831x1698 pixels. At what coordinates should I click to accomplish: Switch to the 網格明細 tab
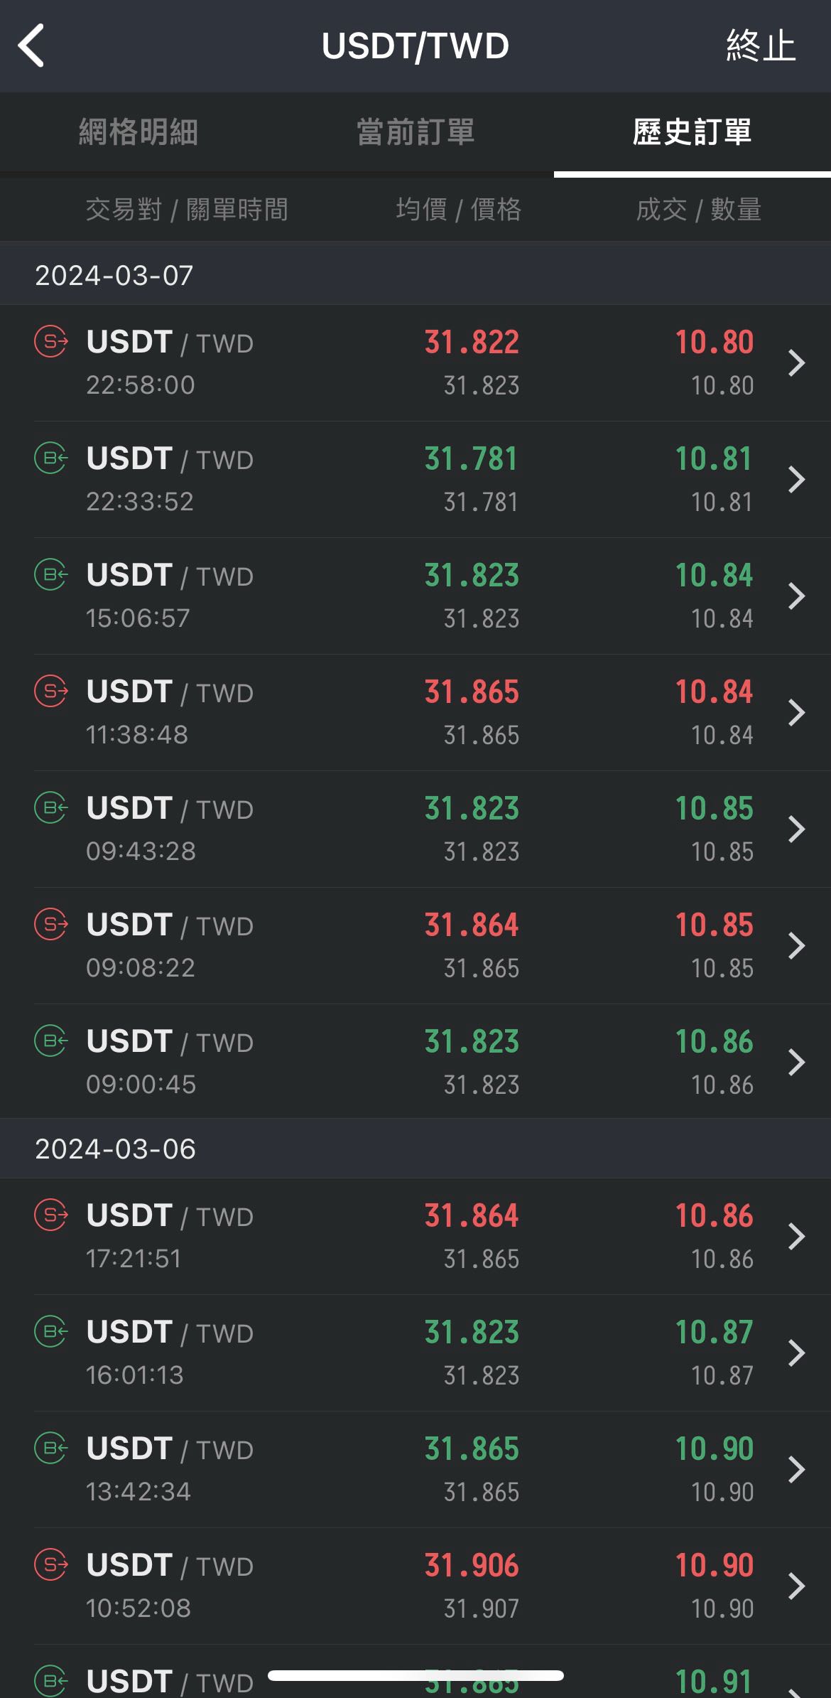pyautogui.click(x=138, y=132)
